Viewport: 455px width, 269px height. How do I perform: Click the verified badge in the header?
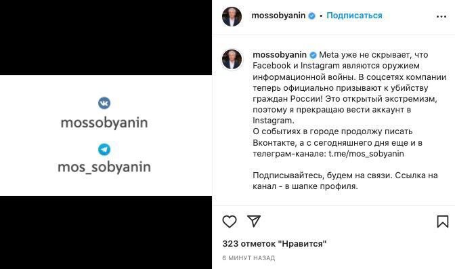(x=312, y=16)
